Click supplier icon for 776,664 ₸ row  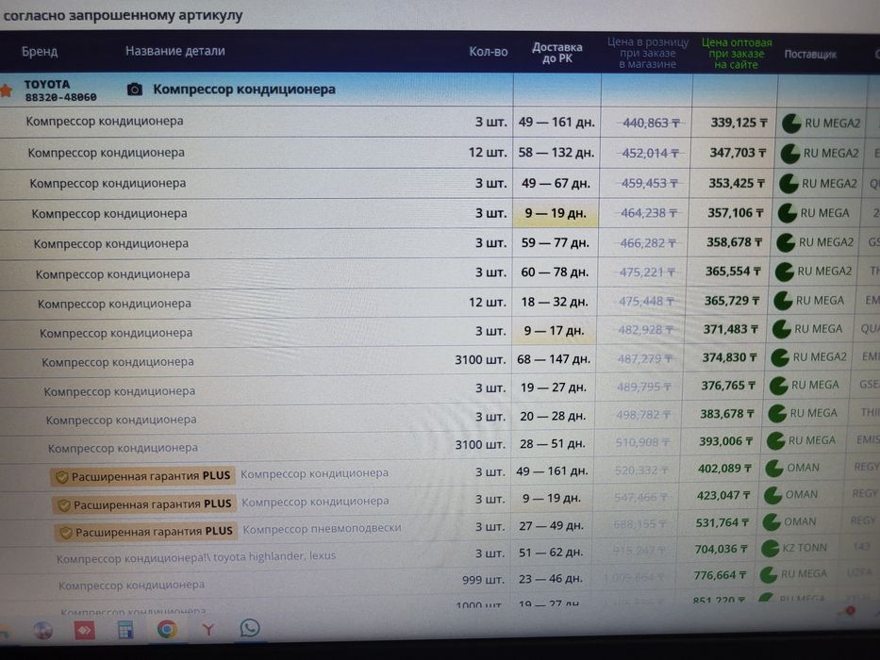768,575
